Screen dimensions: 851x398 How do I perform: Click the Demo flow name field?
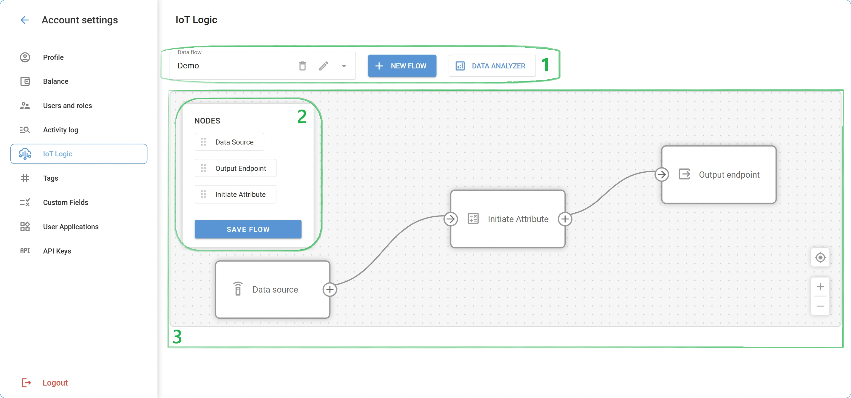tap(231, 66)
